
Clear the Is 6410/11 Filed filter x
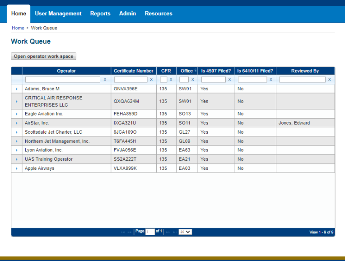(271, 79)
